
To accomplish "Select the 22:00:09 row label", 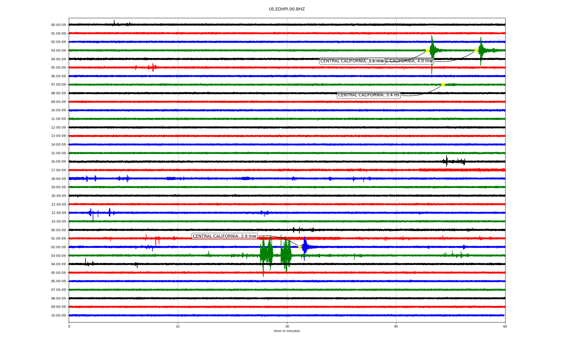I will 58,213.
